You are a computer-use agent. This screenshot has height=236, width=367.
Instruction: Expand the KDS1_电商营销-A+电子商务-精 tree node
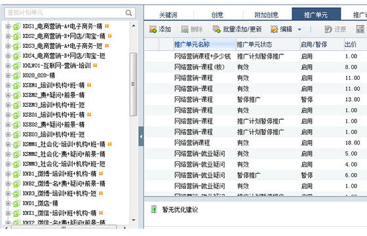click(x=8, y=26)
